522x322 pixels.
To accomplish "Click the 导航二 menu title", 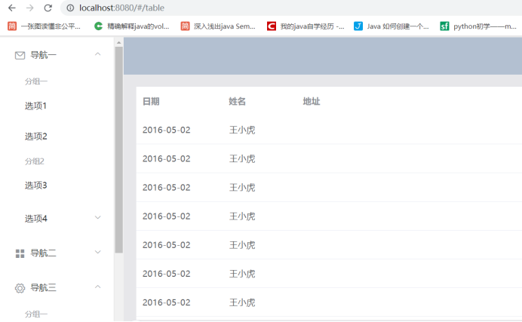I will 43,253.
